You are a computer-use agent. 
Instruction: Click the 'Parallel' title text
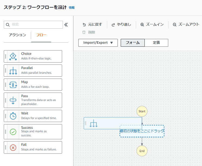27,68
